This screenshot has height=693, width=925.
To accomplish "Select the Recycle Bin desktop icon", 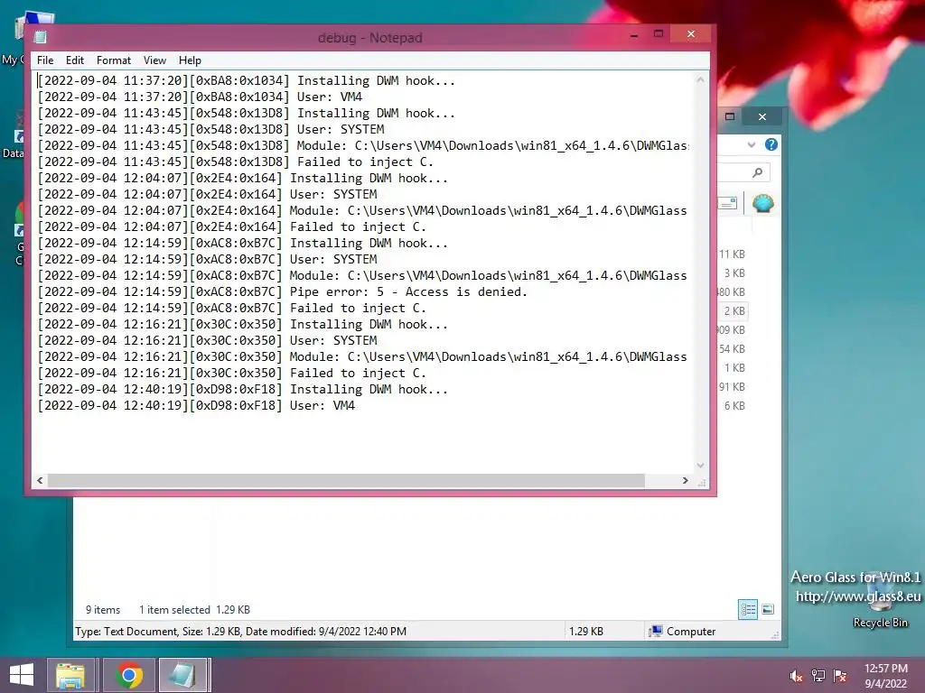I will (880, 602).
